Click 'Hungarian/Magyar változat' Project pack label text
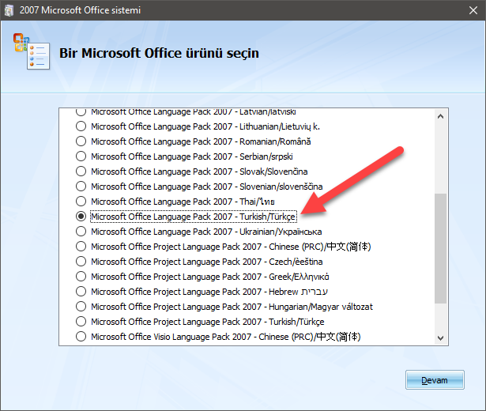This screenshot has height=411, width=486. click(x=232, y=307)
